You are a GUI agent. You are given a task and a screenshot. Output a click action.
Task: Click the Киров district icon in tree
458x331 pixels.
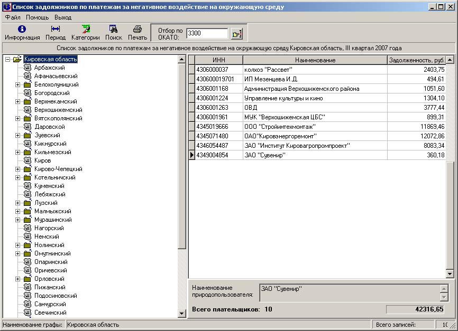click(28, 161)
